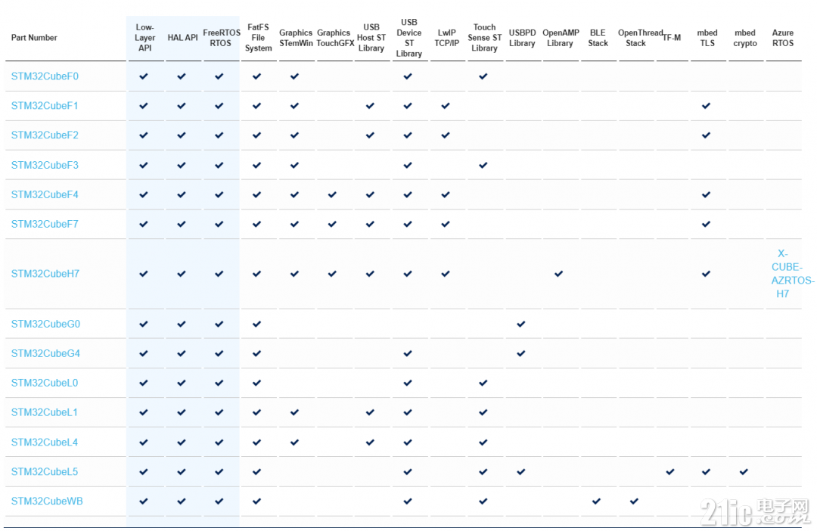Select the "mbed crypto" column header
The image size is (817, 531).
745,38
